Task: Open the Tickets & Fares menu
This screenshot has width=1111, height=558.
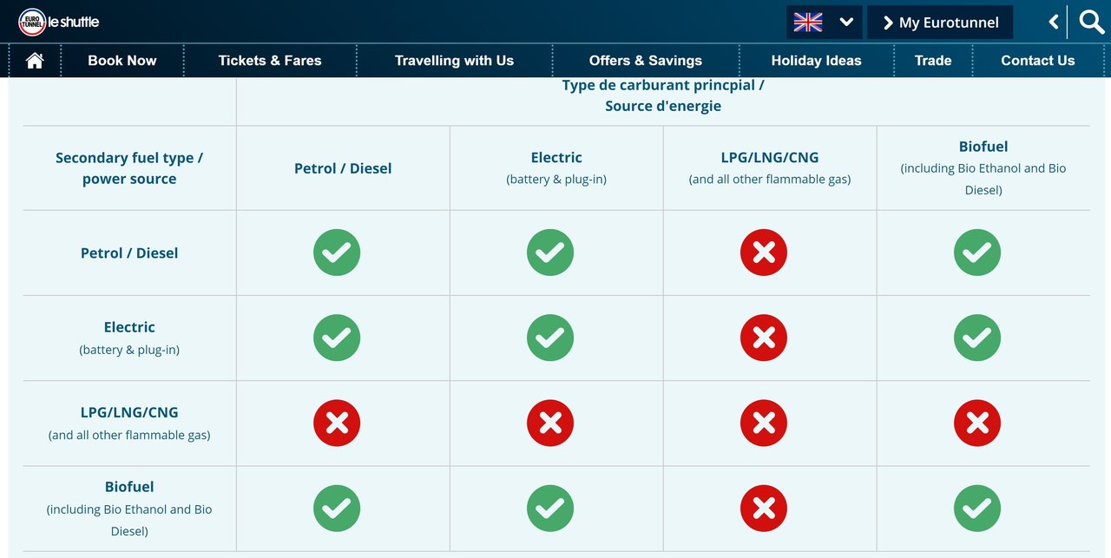Action: coord(270,61)
